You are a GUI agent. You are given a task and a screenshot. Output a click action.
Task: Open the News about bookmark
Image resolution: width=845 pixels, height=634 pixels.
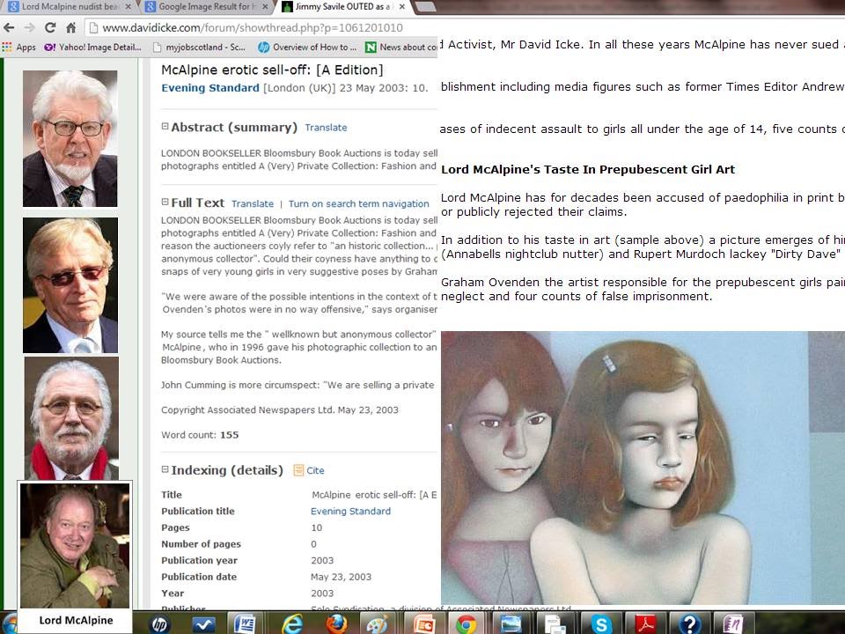[401, 48]
